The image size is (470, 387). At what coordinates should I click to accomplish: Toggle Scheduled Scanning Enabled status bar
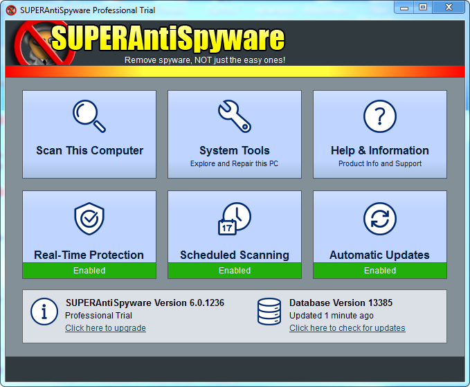[235, 271]
